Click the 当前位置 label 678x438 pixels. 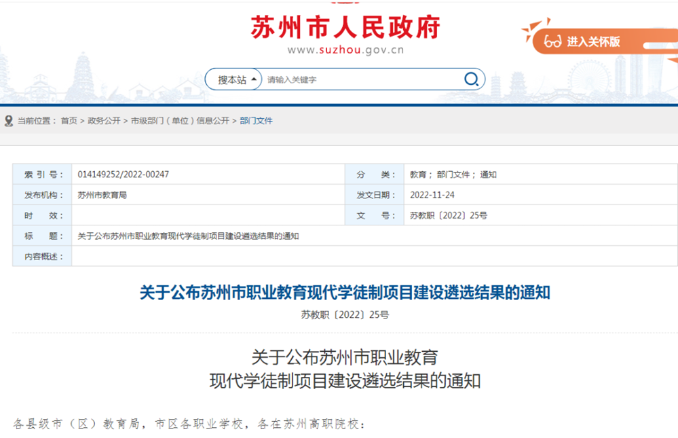pos(37,121)
